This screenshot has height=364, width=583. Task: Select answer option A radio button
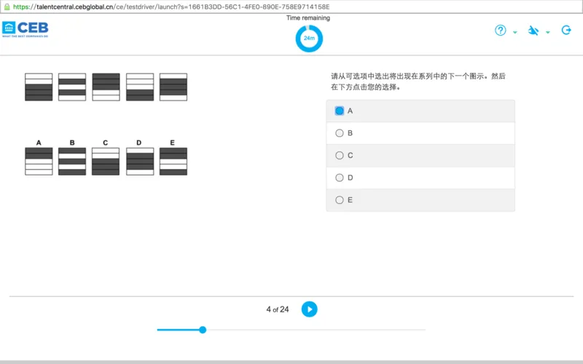click(x=340, y=111)
